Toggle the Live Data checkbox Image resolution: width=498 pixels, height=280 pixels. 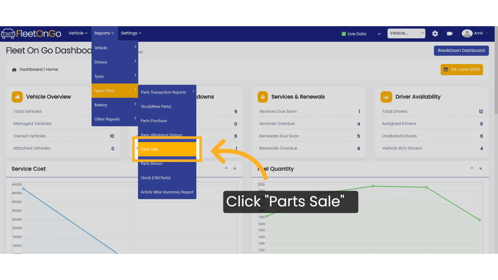tap(344, 34)
